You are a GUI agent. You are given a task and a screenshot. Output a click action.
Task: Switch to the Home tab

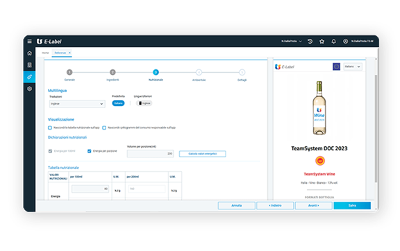[x=45, y=53]
